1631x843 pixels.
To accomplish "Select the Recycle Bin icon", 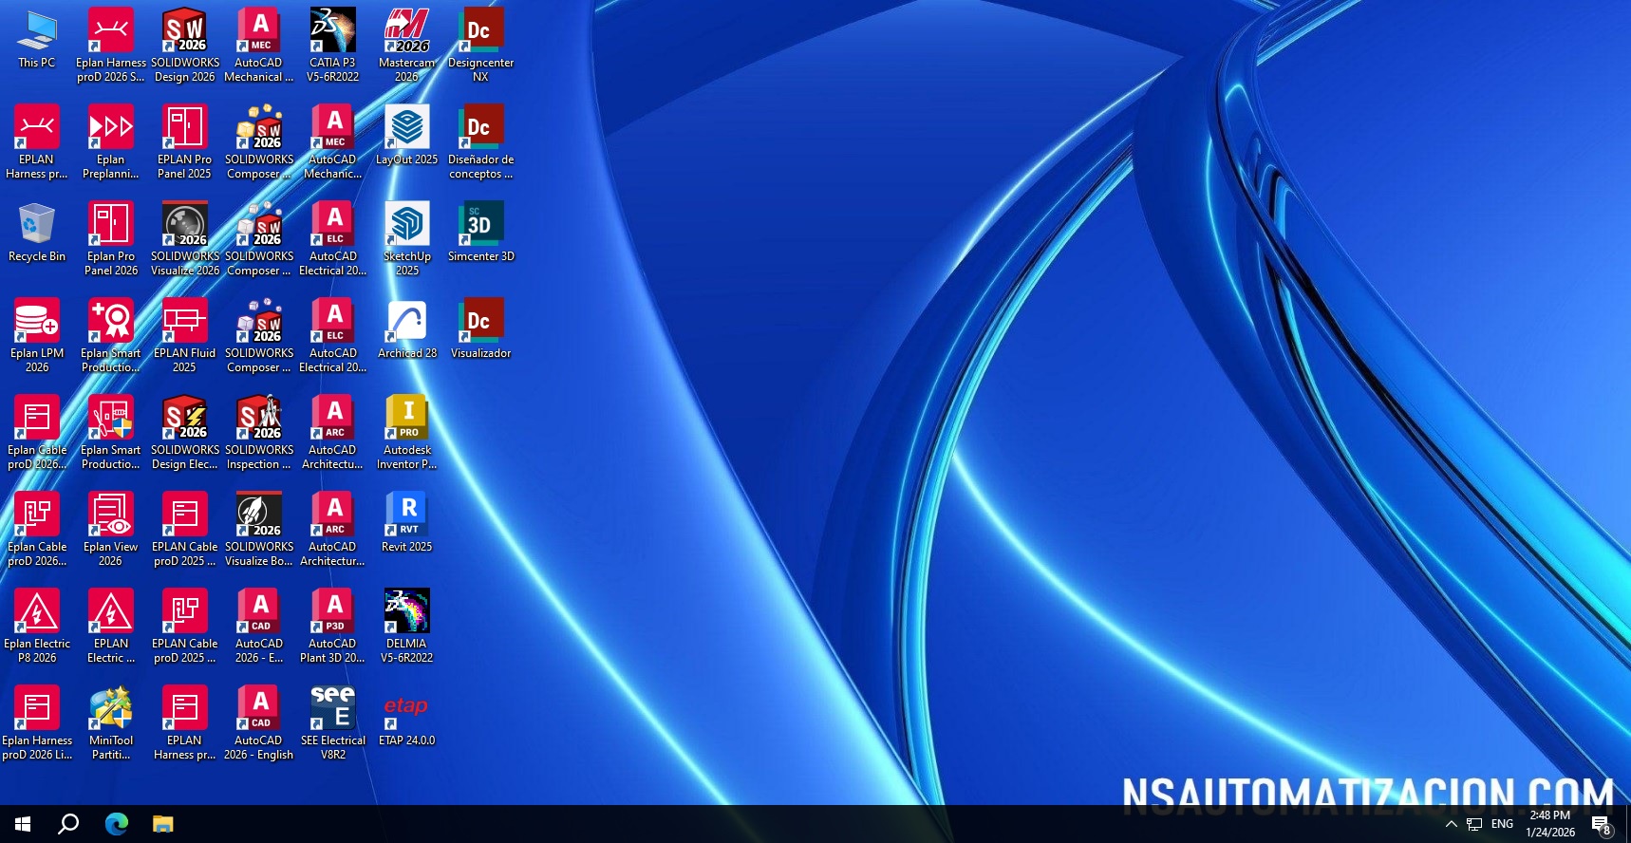I will [37, 234].
